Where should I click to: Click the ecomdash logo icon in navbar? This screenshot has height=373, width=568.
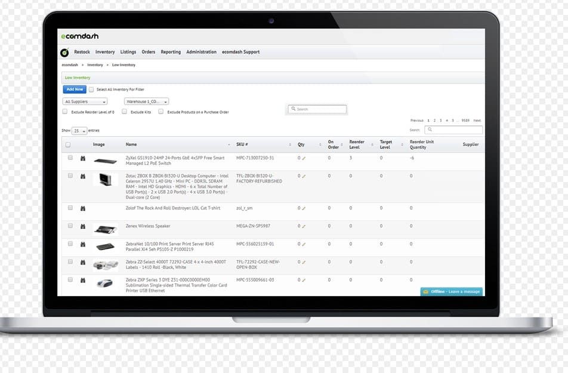(64, 53)
